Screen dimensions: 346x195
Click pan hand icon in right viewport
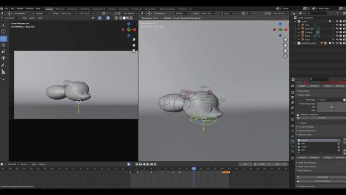tap(285, 45)
